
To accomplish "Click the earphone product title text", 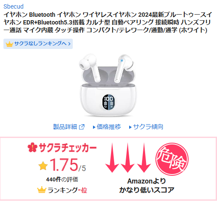I will click(108, 22).
